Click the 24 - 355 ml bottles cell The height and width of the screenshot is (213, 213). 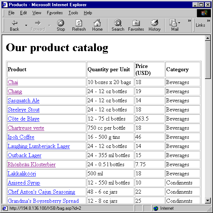tap(110, 155)
